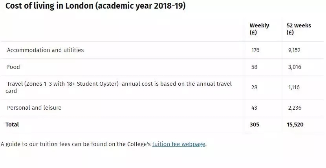Select the annual travel value 1,116
The width and height of the screenshot is (326, 168).
coord(294,87)
